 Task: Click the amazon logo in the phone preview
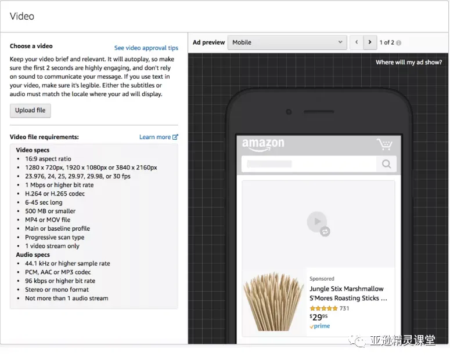coord(263,144)
